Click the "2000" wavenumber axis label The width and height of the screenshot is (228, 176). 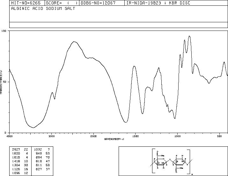click(93, 136)
